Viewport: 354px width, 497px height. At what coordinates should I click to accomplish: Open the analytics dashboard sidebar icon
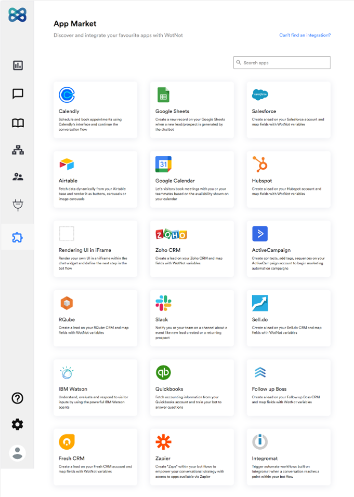click(18, 65)
